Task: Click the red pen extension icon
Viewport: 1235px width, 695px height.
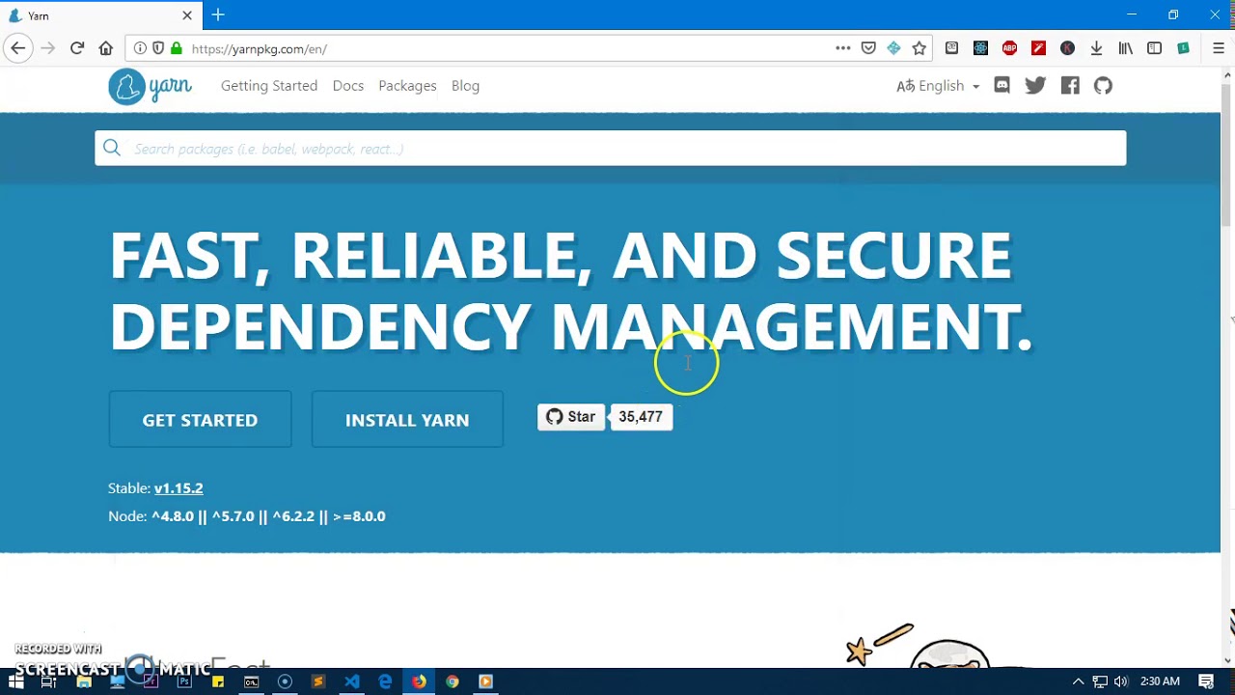Action: [x=1038, y=48]
